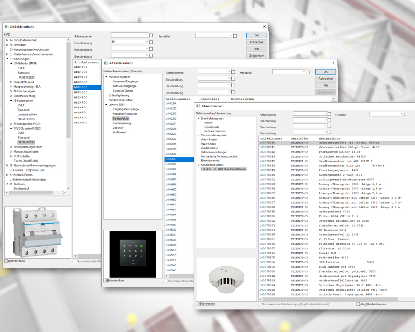Open the Hersteller dropdown in the Gefahrenmelder dialog

(402, 114)
